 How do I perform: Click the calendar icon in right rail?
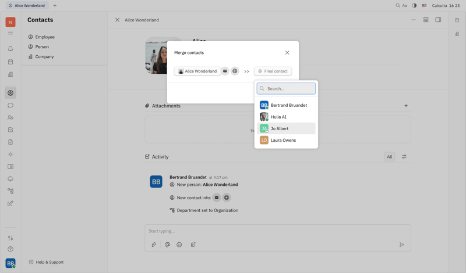[x=457, y=20]
